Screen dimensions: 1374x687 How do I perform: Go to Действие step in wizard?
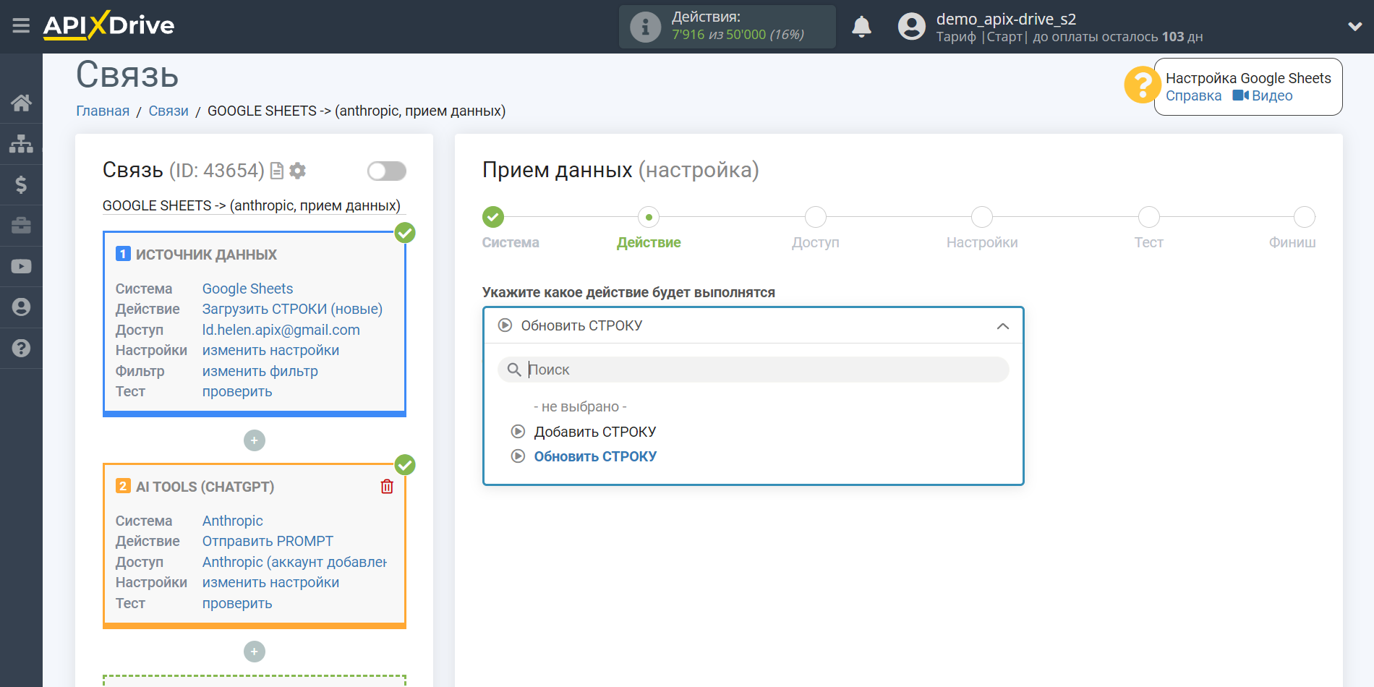[x=649, y=217]
